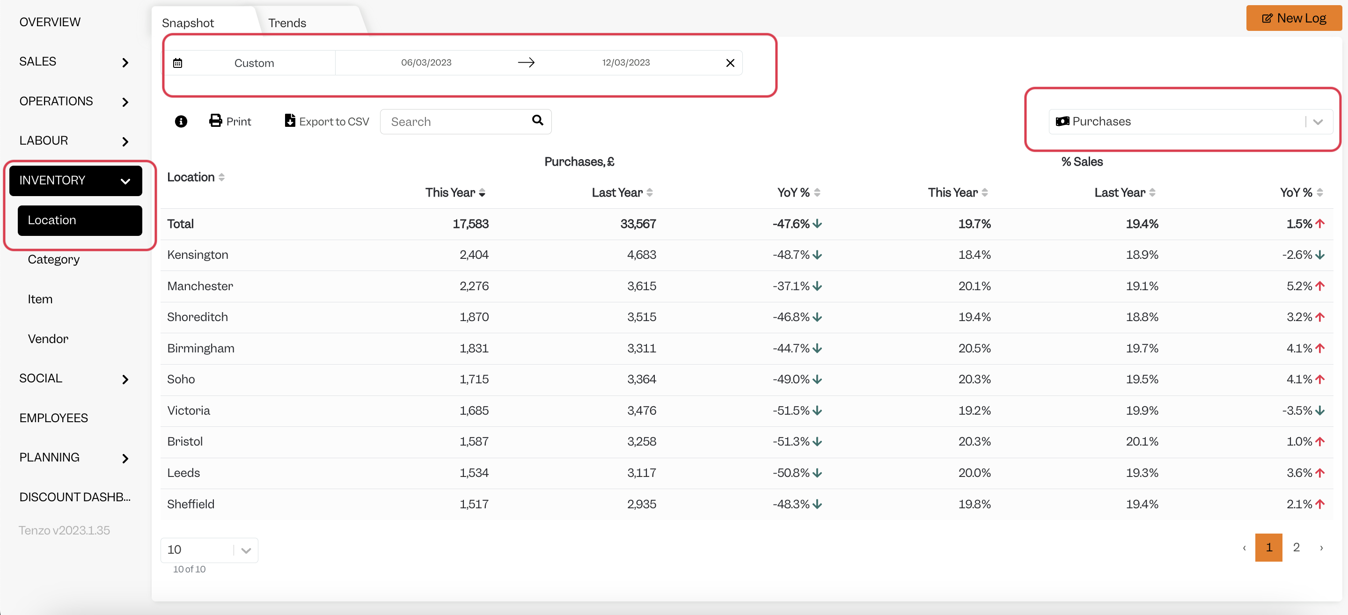Click the info icon above the table
Viewport: 1348px width, 615px height.
(181, 121)
